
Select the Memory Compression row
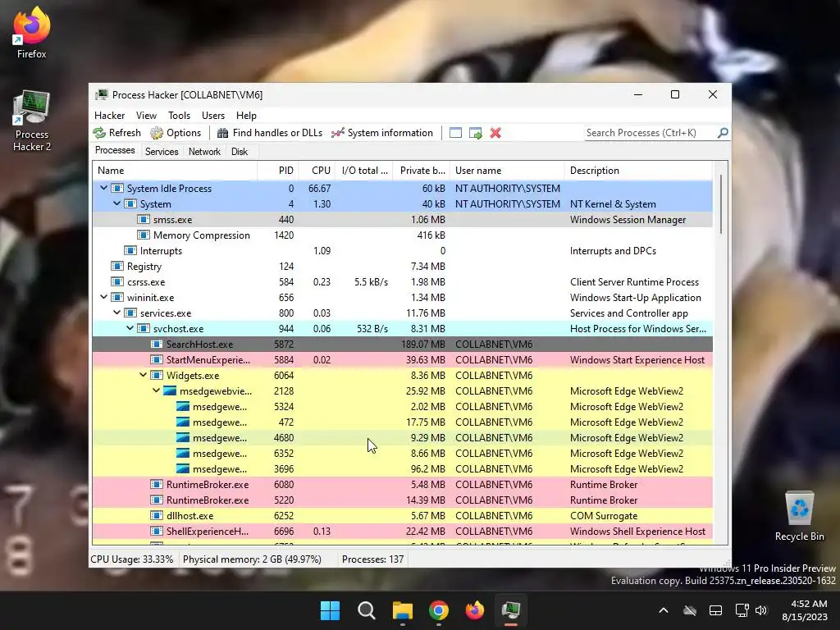pyautogui.click(x=402, y=235)
